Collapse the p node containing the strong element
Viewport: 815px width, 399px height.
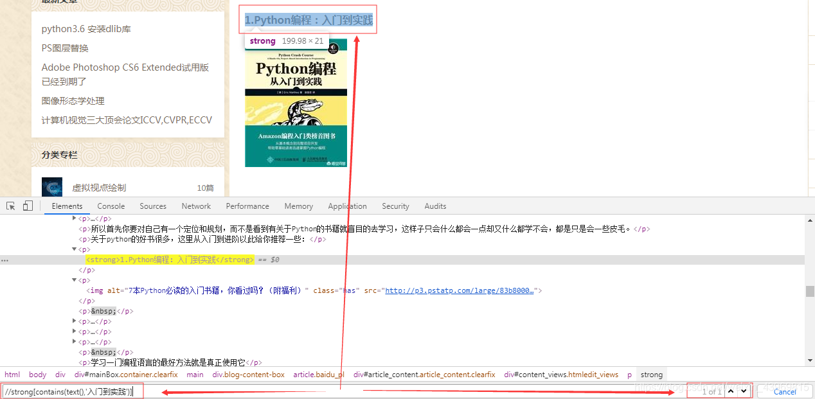tap(75, 249)
